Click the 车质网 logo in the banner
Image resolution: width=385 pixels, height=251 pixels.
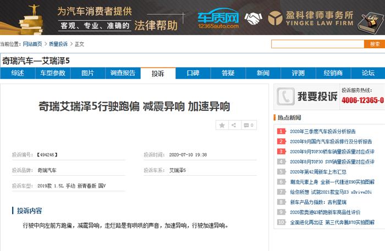(218, 19)
